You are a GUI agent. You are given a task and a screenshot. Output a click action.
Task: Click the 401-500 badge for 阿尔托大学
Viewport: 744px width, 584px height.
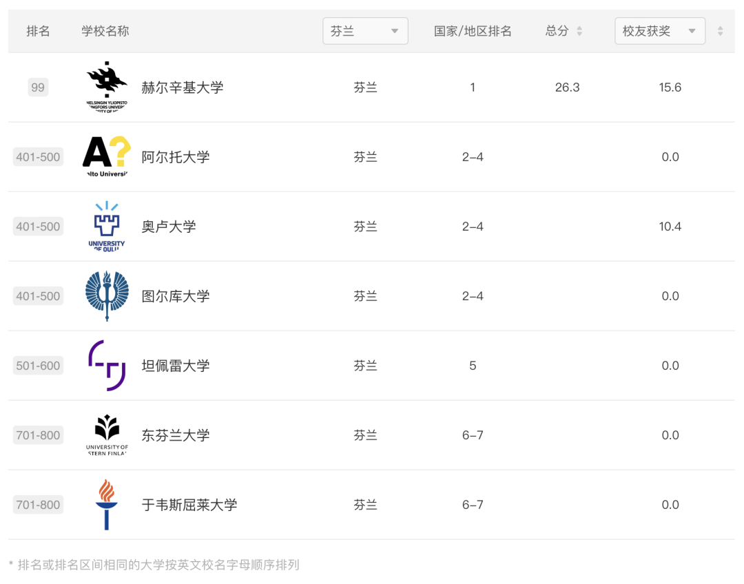(38, 157)
